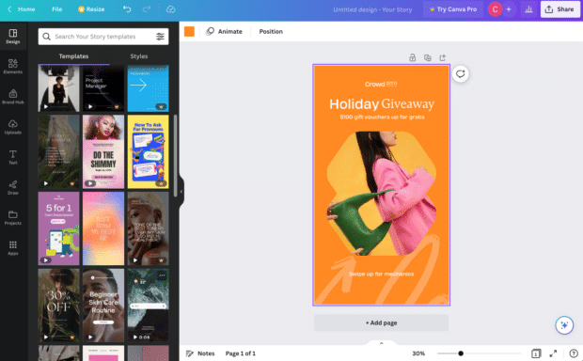Open the Design panel in the sidebar

(x=13, y=37)
